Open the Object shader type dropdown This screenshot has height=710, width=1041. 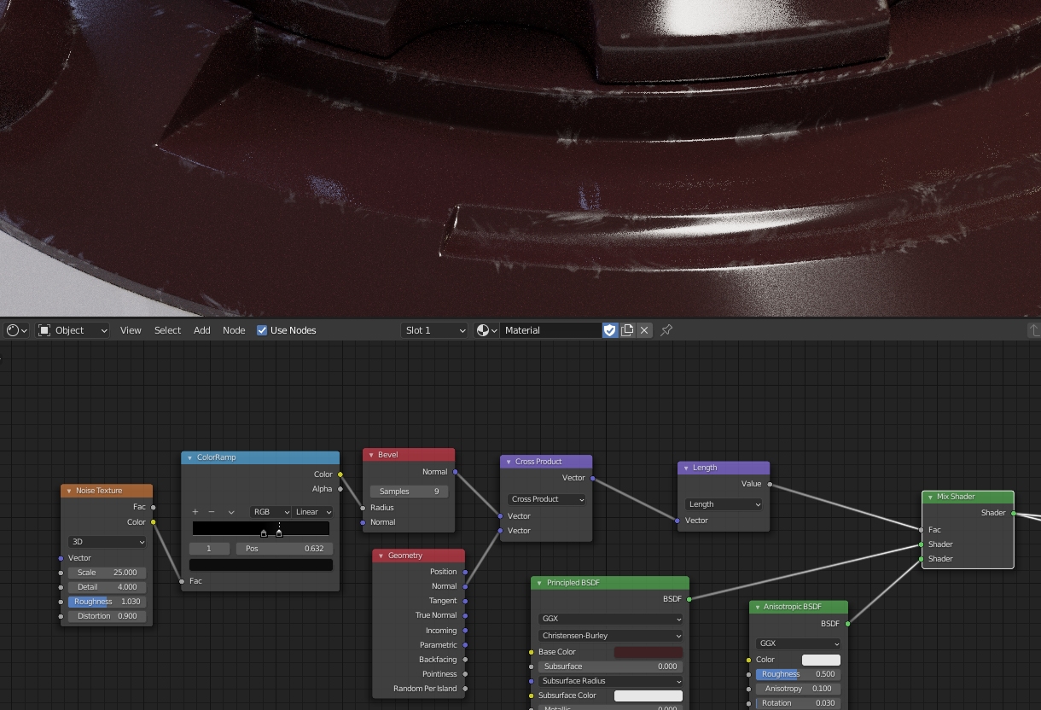point(73,330)
